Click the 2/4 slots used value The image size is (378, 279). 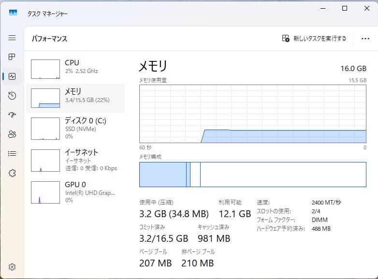pos(316,211)
